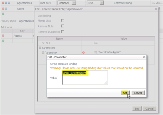163x115 pixels.
Task: Collapse the Parameter child node
Action: coord(43,53)
